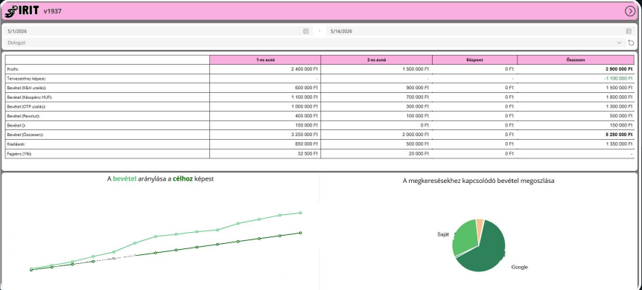Click the Bevétel (Revolut): row label

(23, 116)
